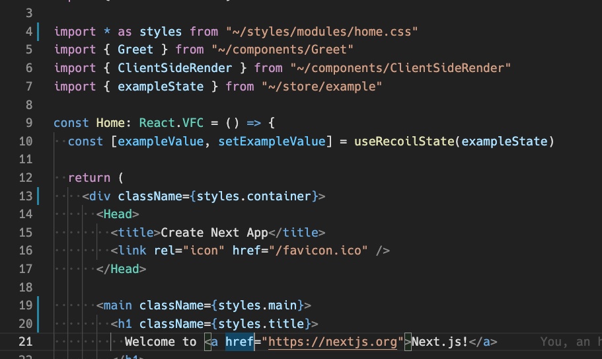
Task: Click line number 9 in the gutter
Action: 29,123
